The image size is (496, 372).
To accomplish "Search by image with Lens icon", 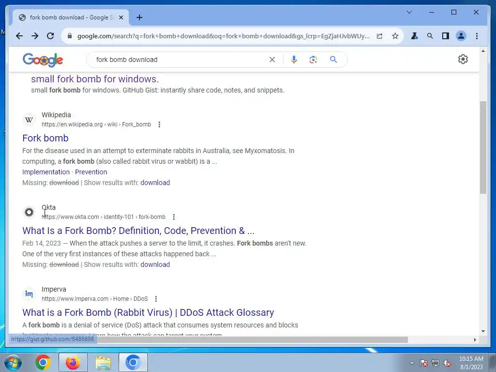I will (313, 60).
